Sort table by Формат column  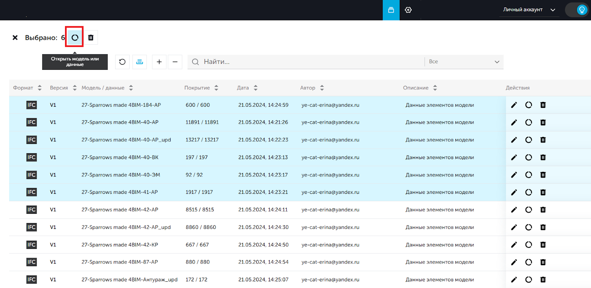[40, 88]
